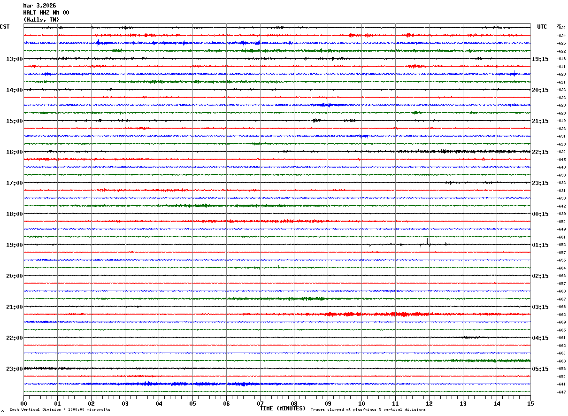
Task: Click the 19:15 UTC time label
Action: (x=540, y=59)
